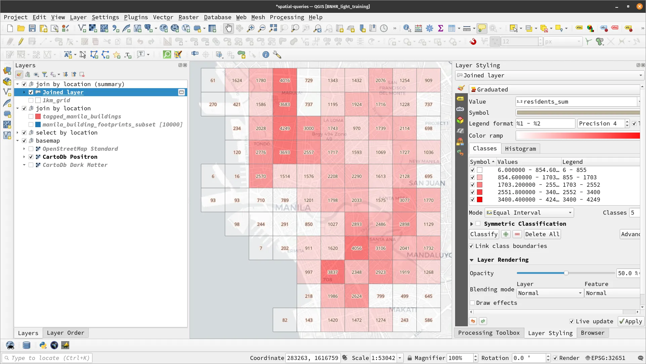
Task: Open the Processing menu
Action: coord(287,17)
